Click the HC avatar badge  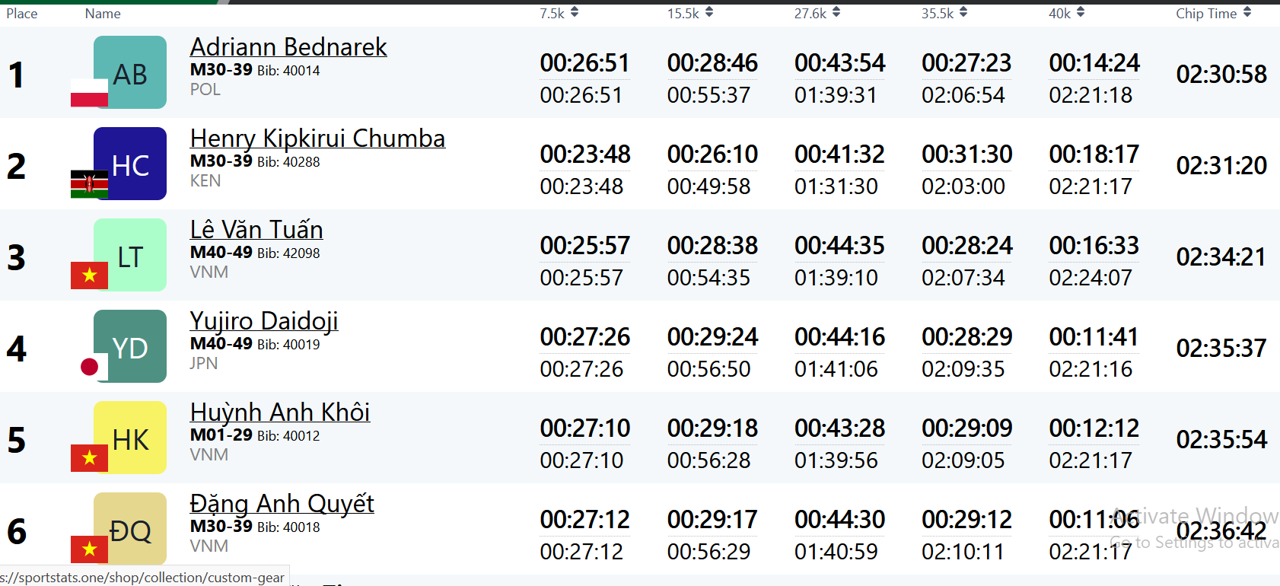point(130,164)
